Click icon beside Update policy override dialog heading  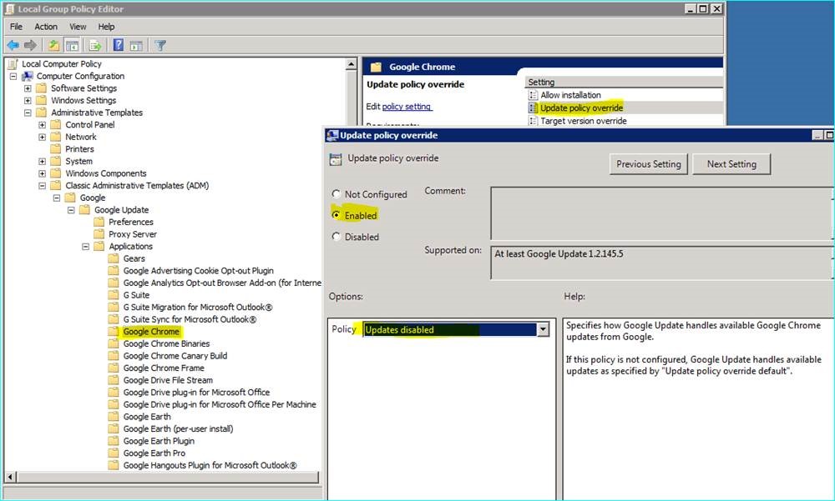pyautogui.click(x=336, y=159)
